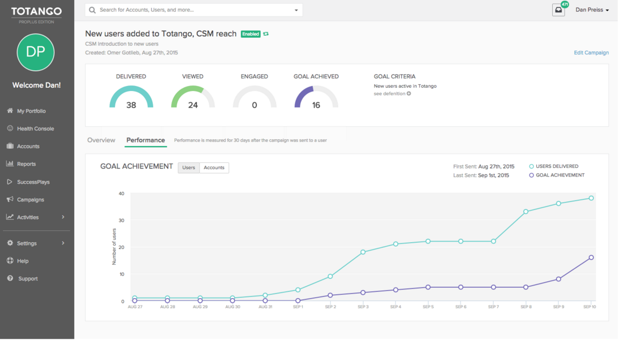
Task: Open the inbox notifications icon
Action: point(558,10)
